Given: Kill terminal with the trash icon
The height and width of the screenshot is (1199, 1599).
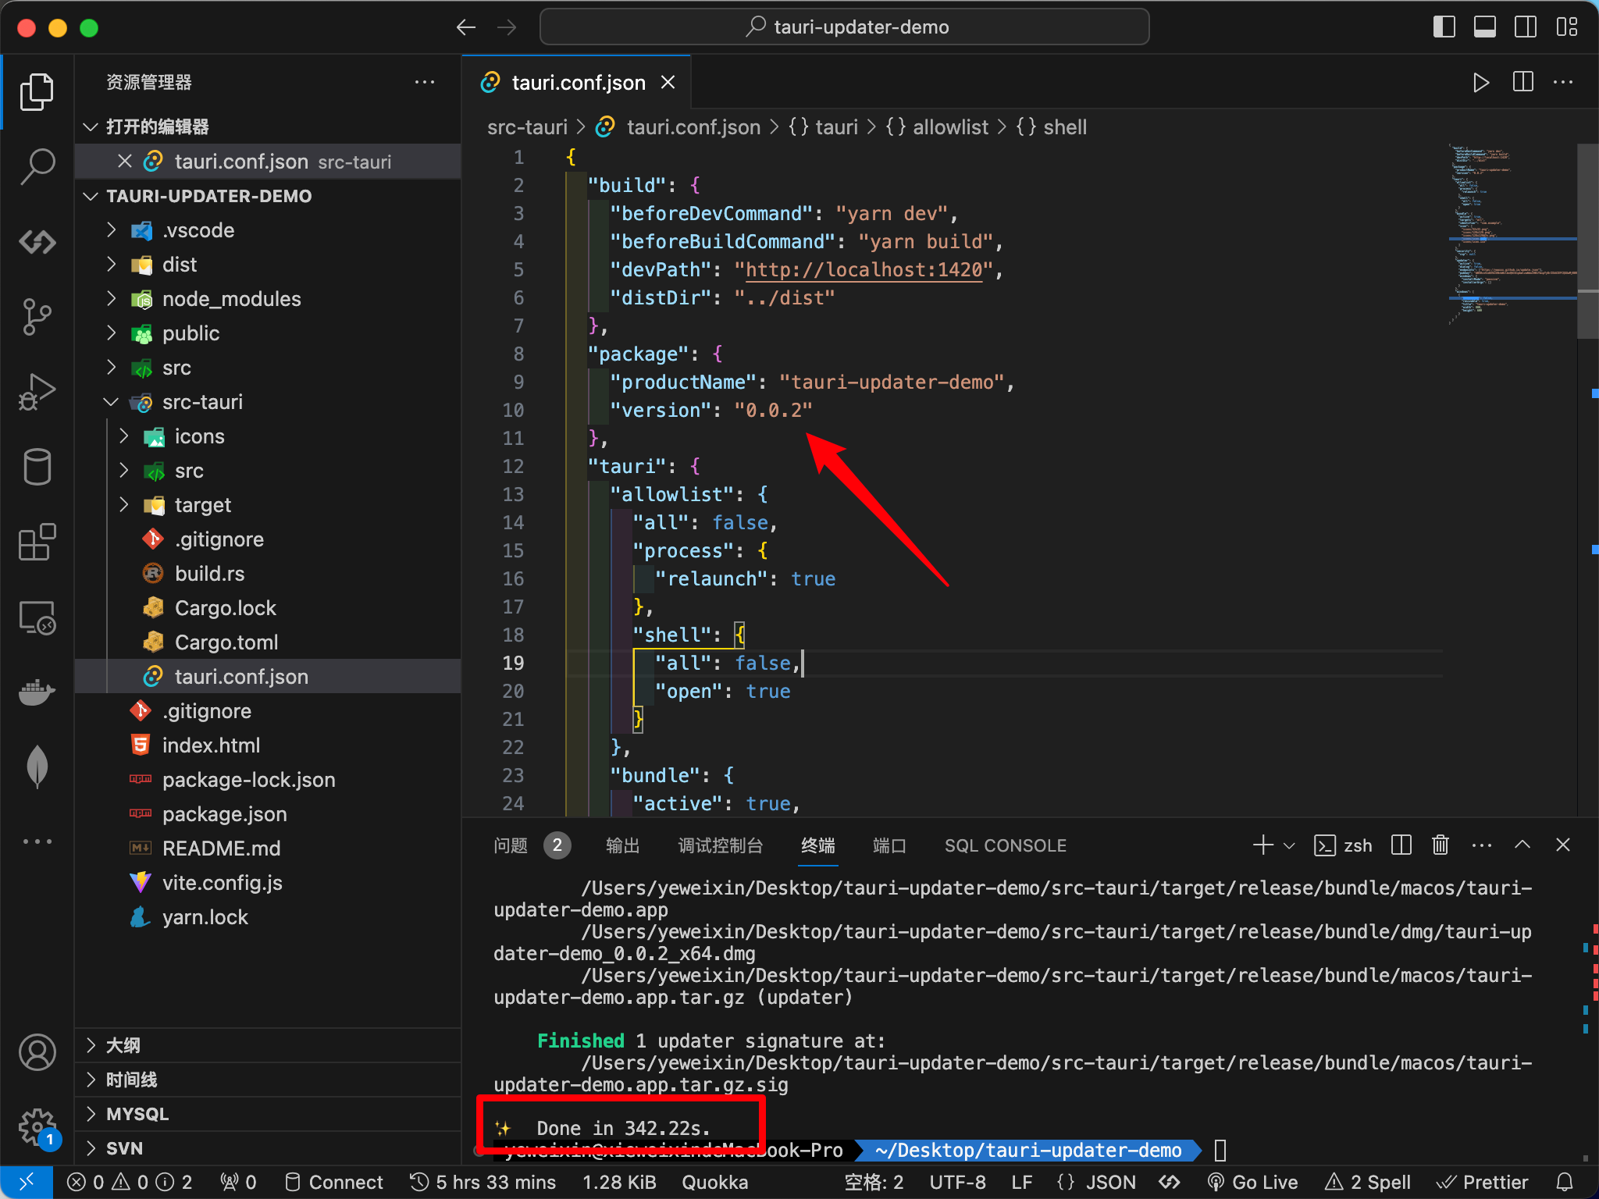Looking at the screenshot, I should 1441,845.
